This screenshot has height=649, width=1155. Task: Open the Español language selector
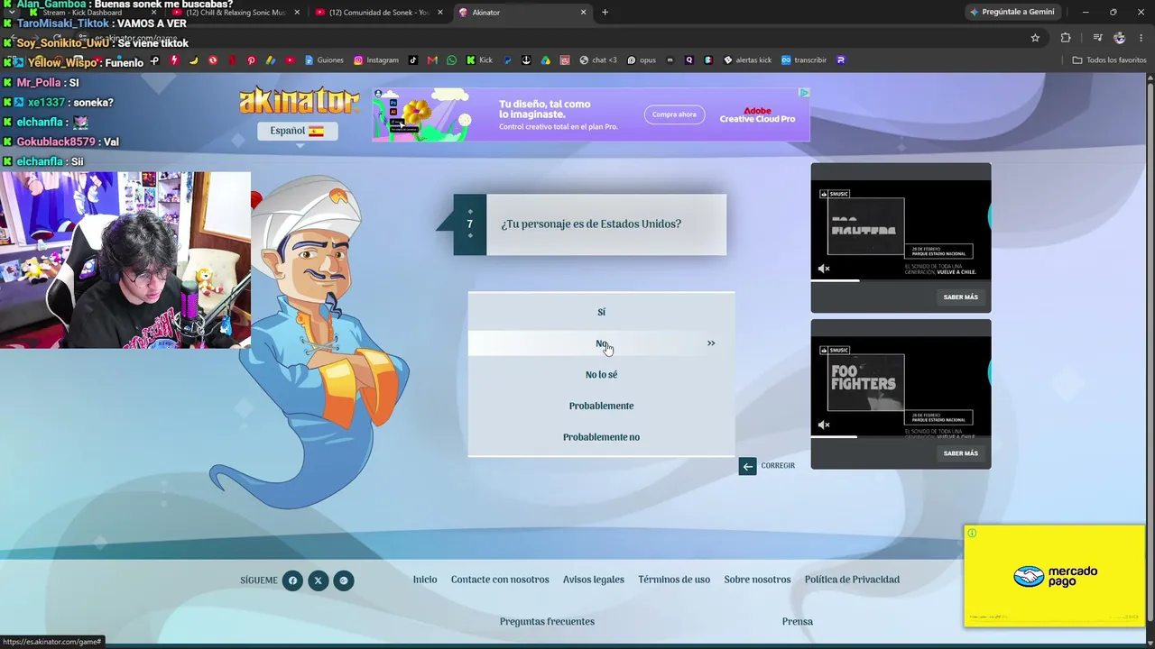pyautogui.click(x=297, y=131)
